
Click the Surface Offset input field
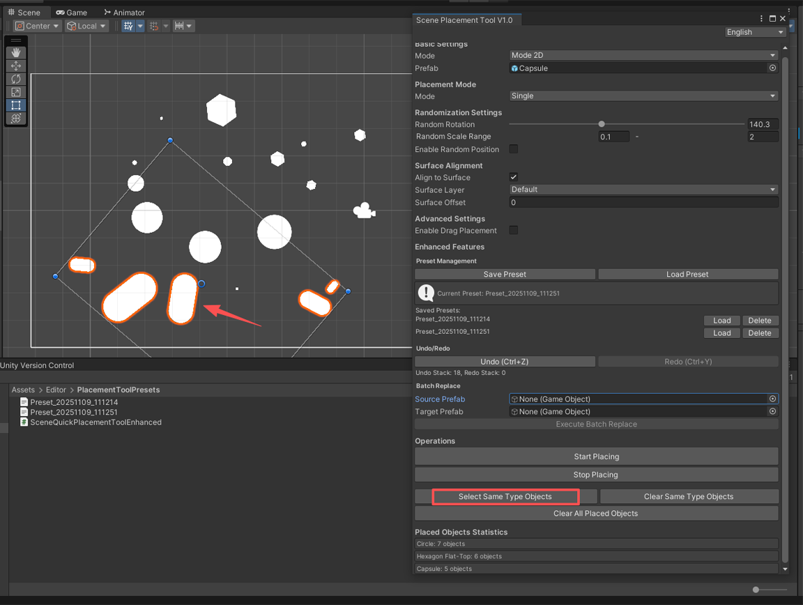tap(643, 203)
